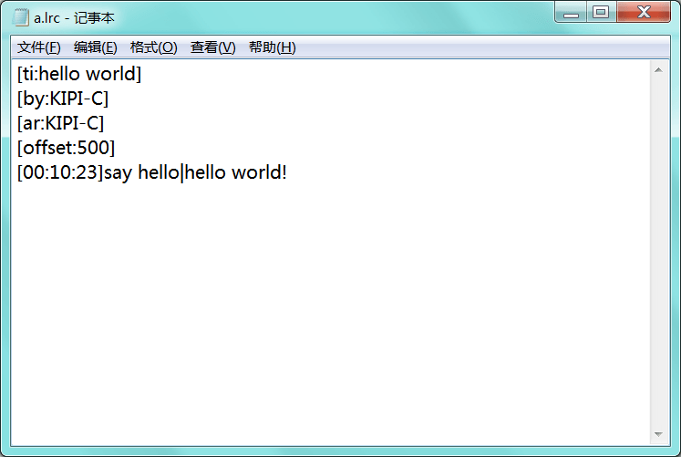
Task: Click the scrollbar down arrow
Action: pyautogui.click(x=659, y=435)
